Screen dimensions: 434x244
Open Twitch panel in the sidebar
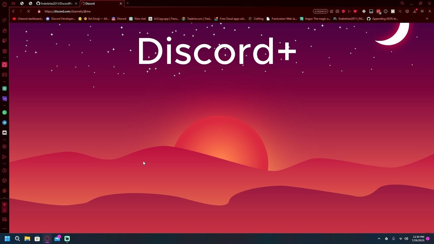pos(4,41)
